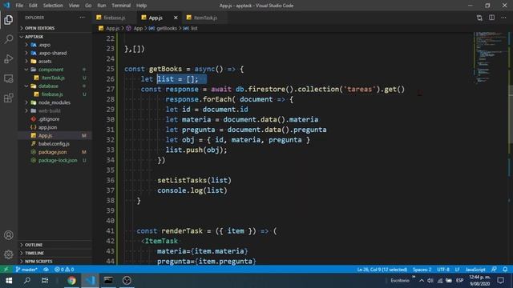This screenshot has width=513, height=288.
Task: Switch to the ItemTask.js tab
Action: pos(205,18)
